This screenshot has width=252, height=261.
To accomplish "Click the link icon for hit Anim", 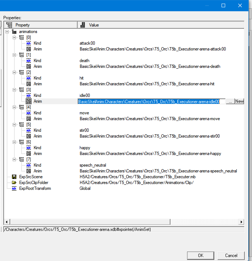I will (29, 84).
